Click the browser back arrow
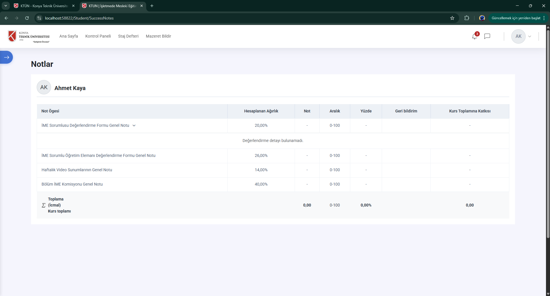Screen dimensions: 550x296 (x=6, y=18)
